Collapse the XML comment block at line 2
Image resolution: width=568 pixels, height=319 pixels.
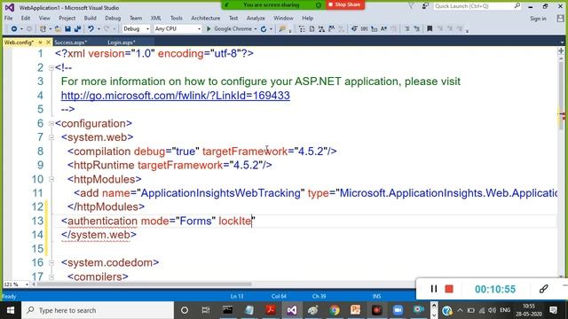[x=51, y=67]
